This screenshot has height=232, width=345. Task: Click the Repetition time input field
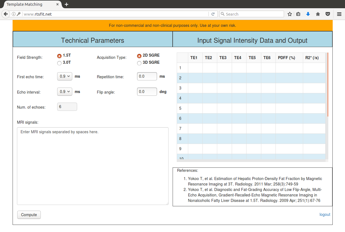[147, 76]
